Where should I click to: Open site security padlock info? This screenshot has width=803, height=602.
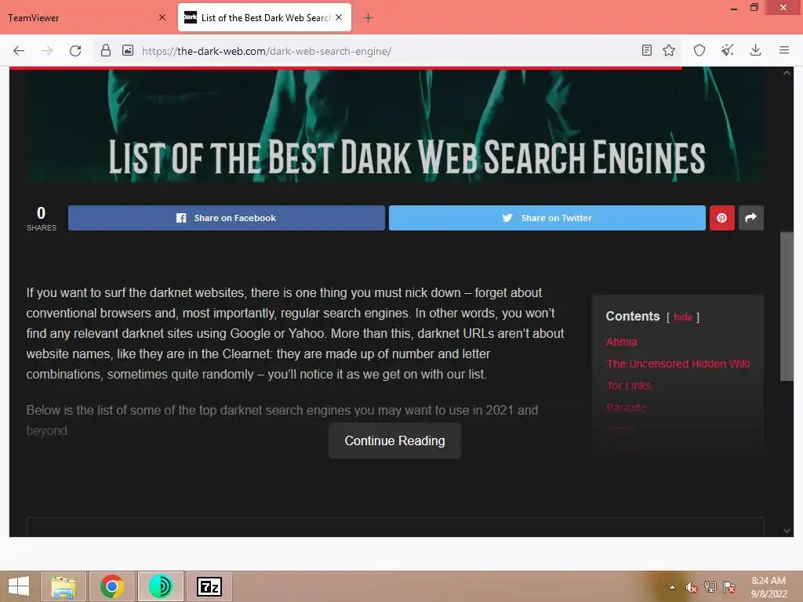coord(106,50)
